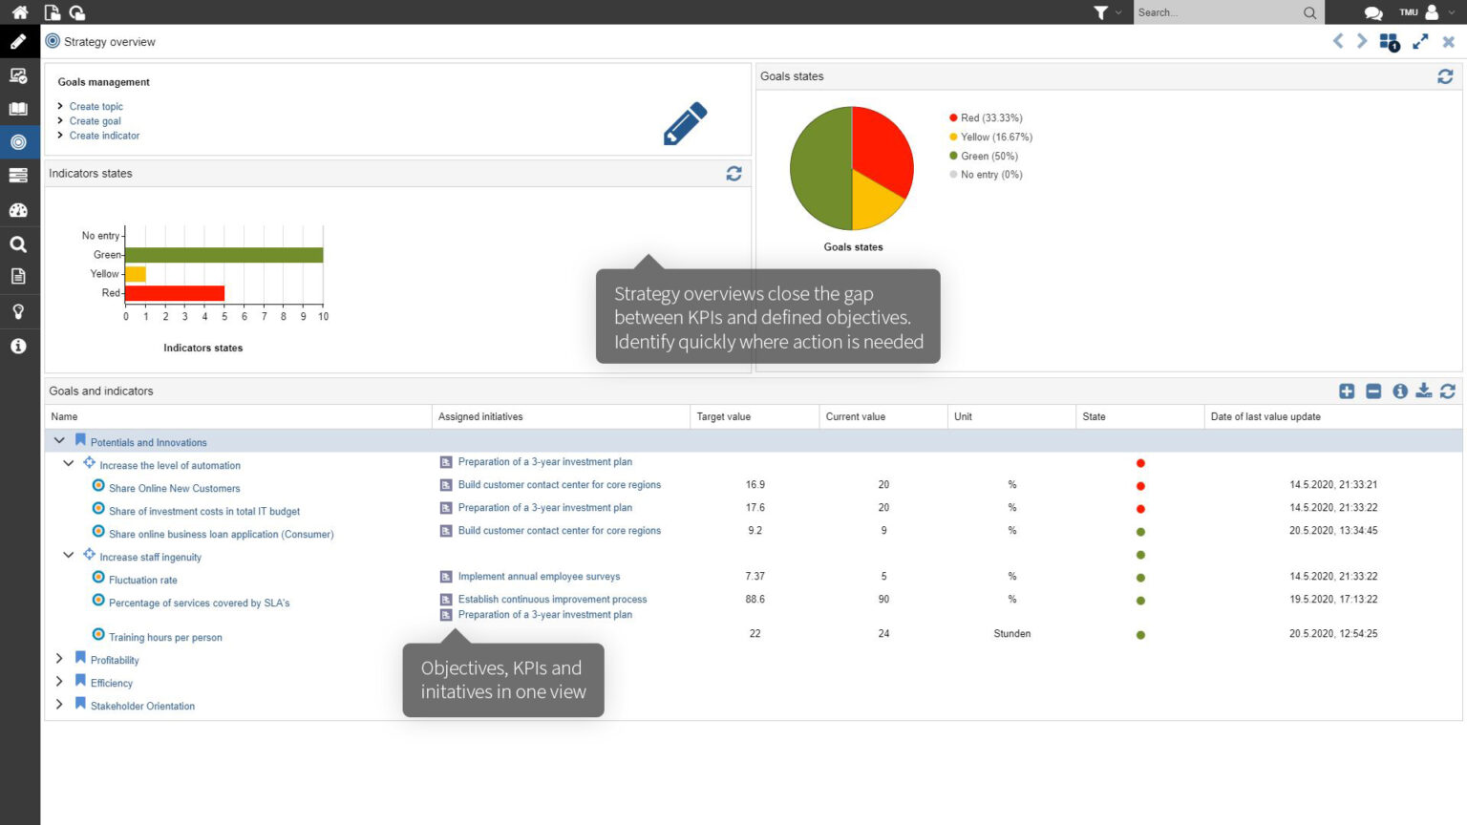Refresh the Indicators states panel
1467x825 pixels.
(733, 174)
